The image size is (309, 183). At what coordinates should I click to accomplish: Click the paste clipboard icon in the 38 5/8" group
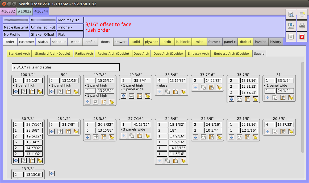[176, 92]
